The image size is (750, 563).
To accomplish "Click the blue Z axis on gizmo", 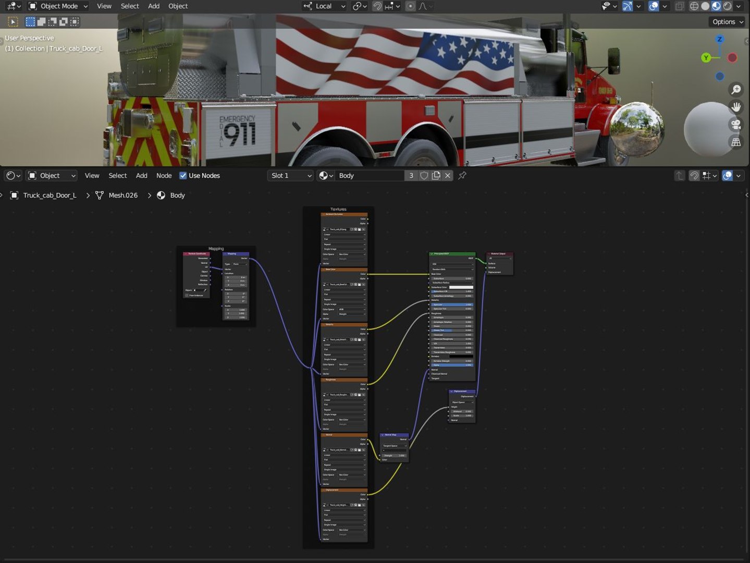I will tap(720, 39).
